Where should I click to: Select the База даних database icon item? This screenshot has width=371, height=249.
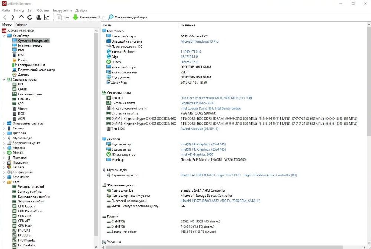[x=9, y=177]
